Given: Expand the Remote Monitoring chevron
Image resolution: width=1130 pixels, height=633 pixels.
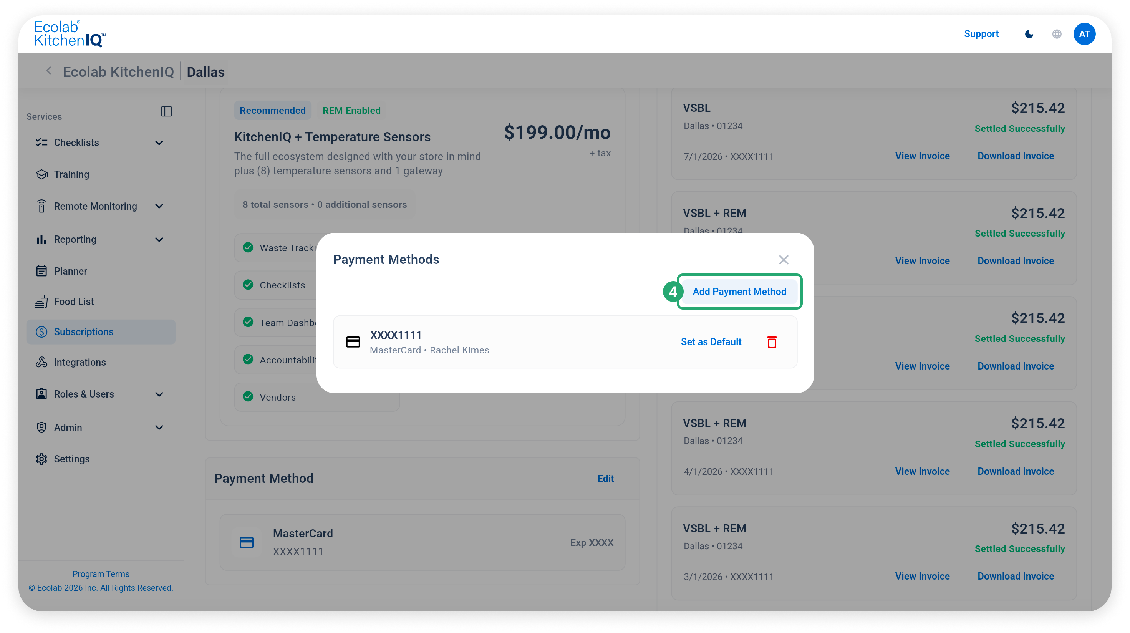Looking at the screenshot, I should [159, 207].
